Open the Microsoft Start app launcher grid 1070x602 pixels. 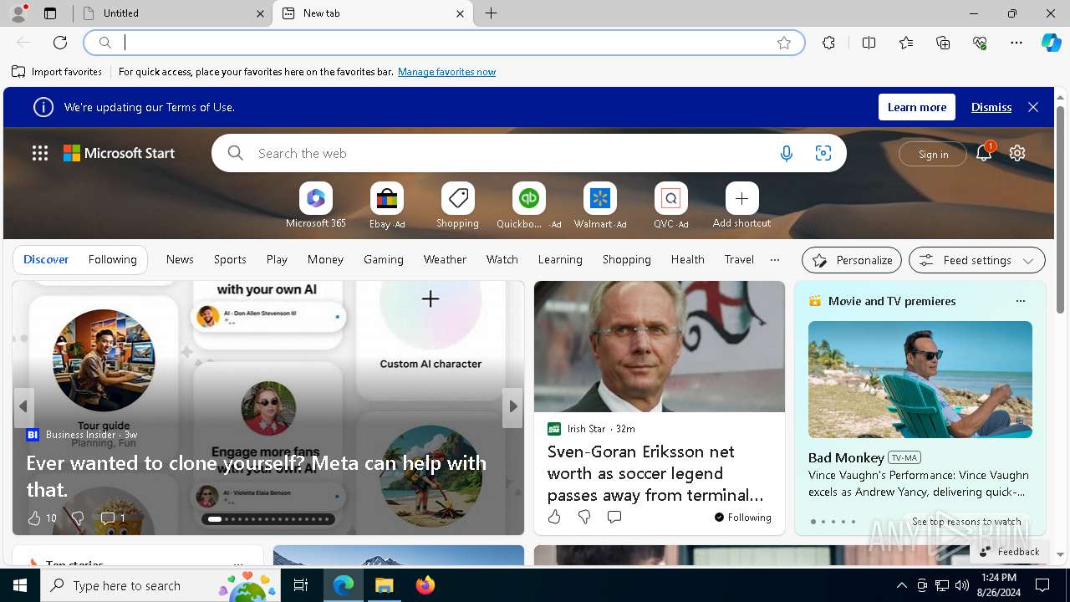[40, 153]
